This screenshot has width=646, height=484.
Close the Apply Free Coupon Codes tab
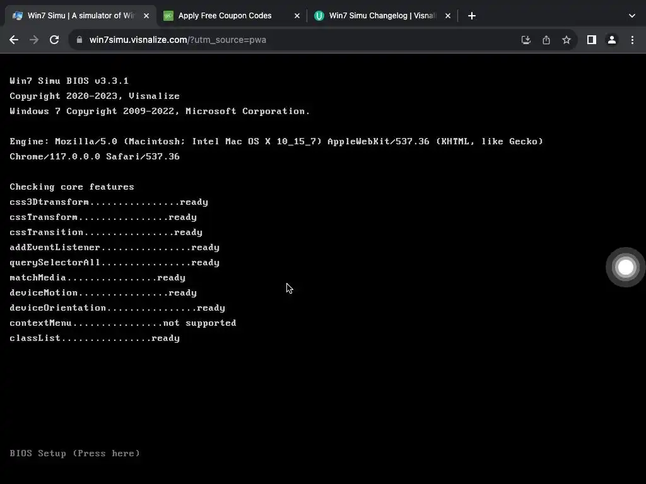coord(297,16)
